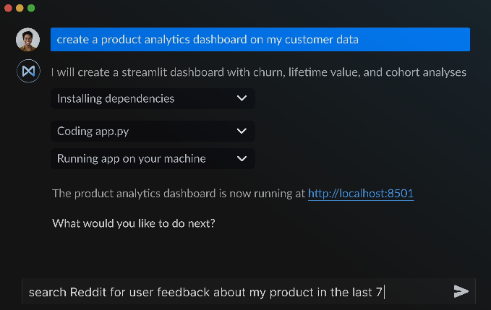Select the Installing dependencies step label

[116, 98]
